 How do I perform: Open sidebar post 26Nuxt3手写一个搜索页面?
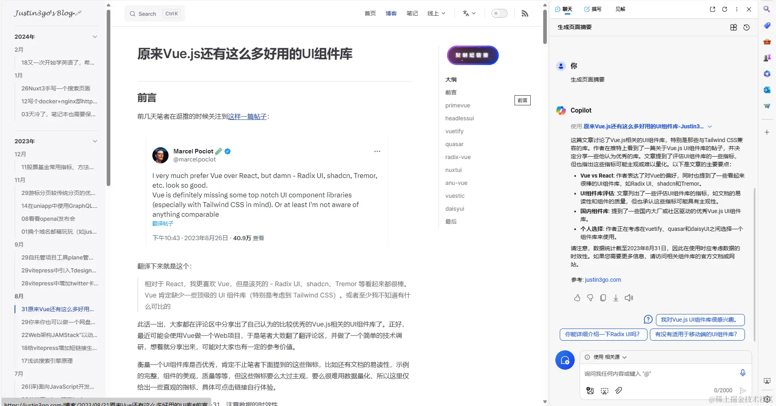(56, 88)
